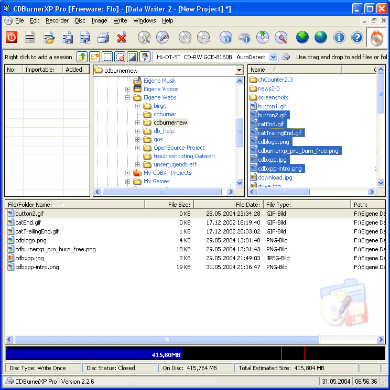Open the Recorder menu
The height and width of the screenshot is (390, 390).
pos(57,20)
